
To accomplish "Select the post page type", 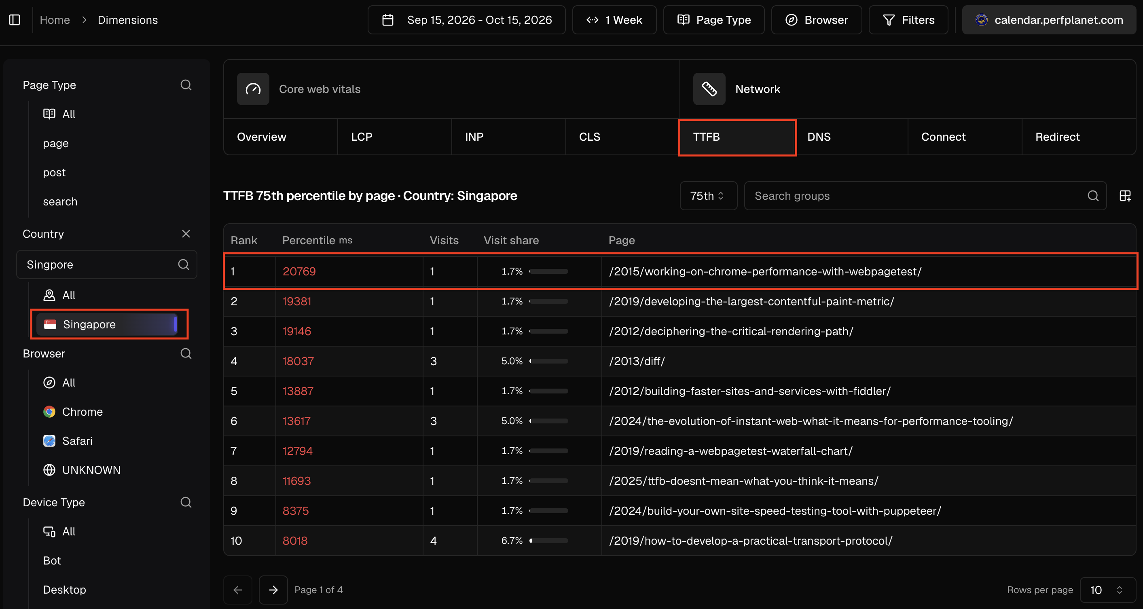I will (54, 172).
